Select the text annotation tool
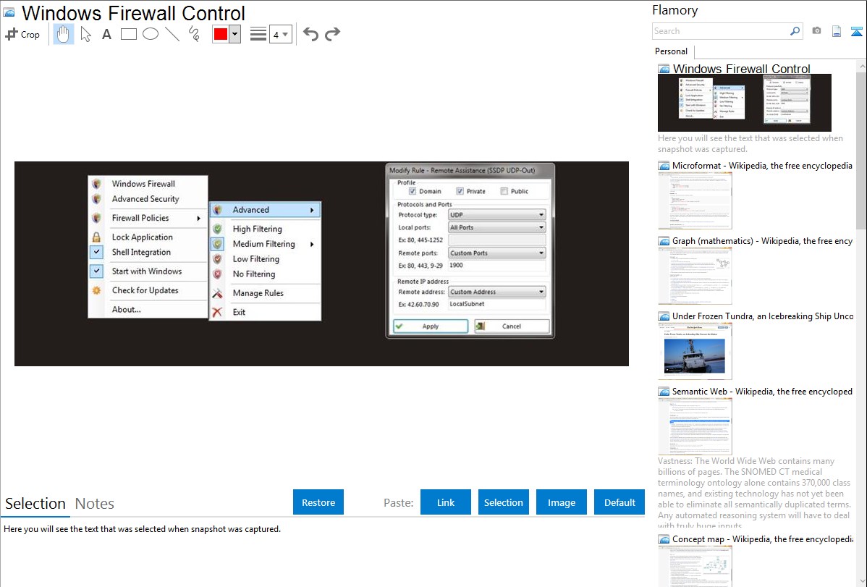 (x=106, y=34)
